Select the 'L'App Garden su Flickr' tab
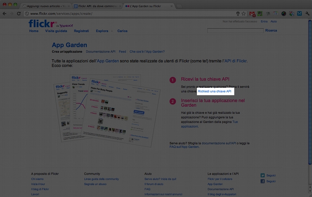This screenshot has width=312, height=197. 149,6
